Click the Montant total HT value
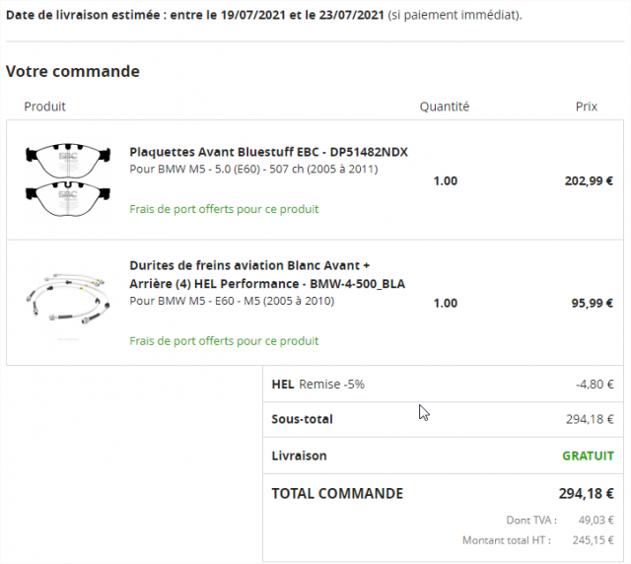The image size is (631, 564). 594,540
